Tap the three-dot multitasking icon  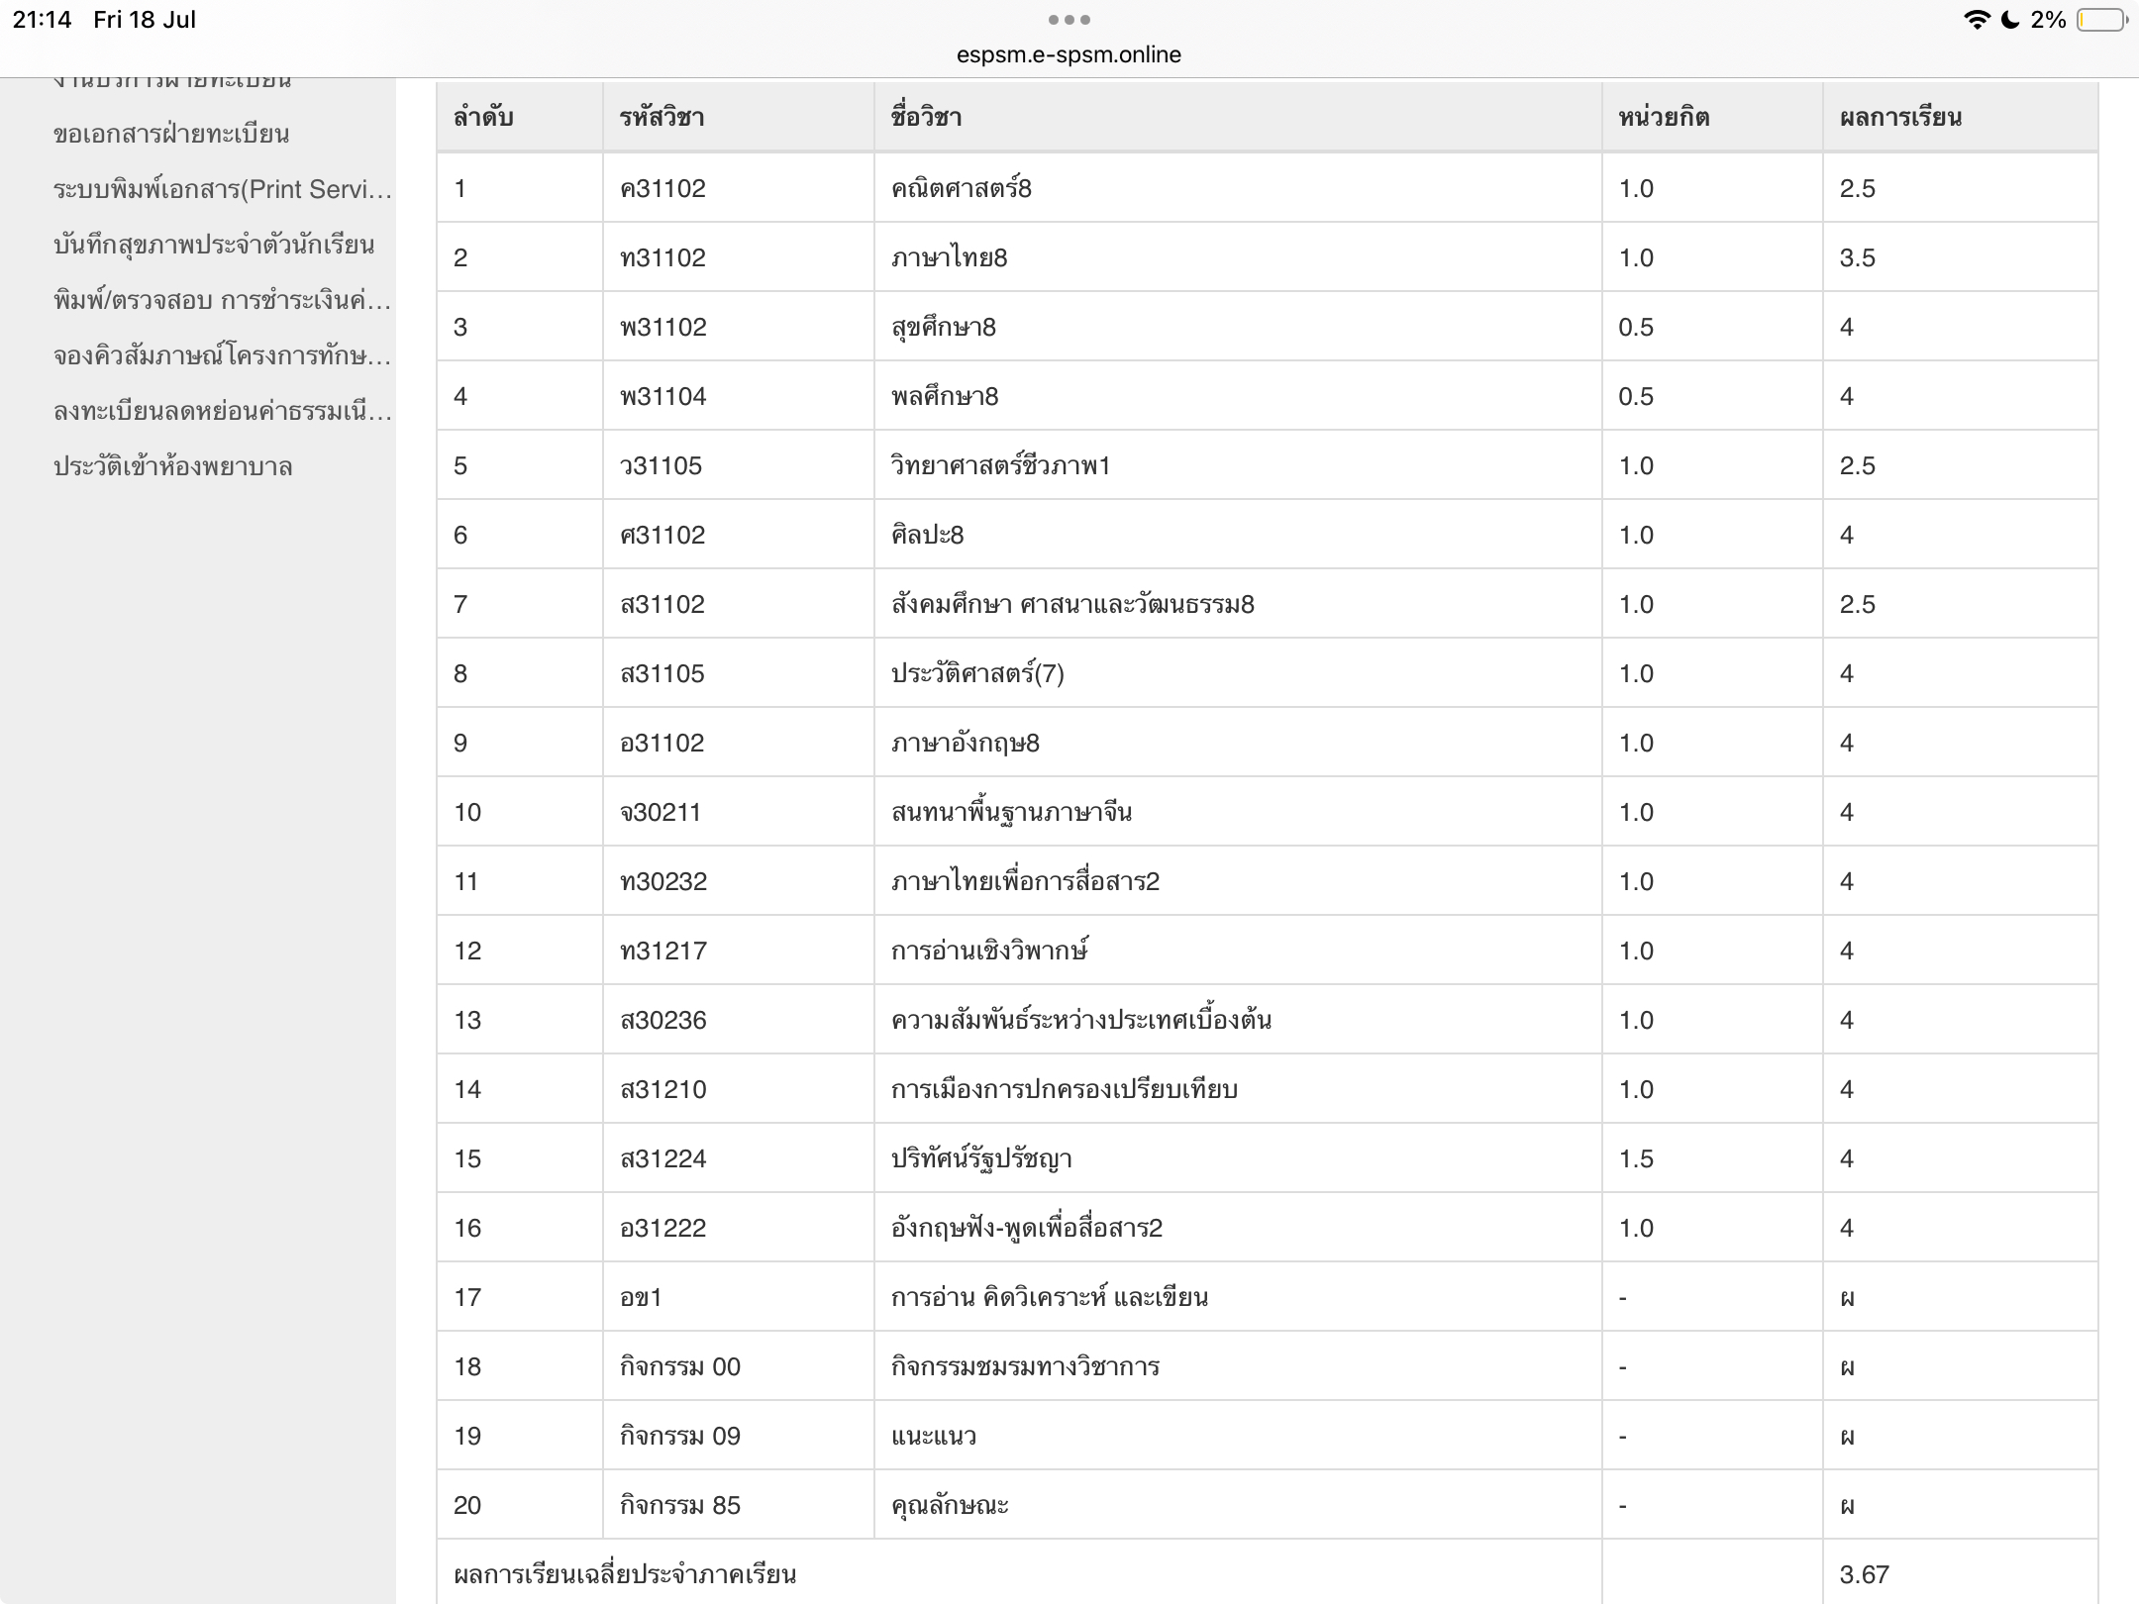[1069, 20]
